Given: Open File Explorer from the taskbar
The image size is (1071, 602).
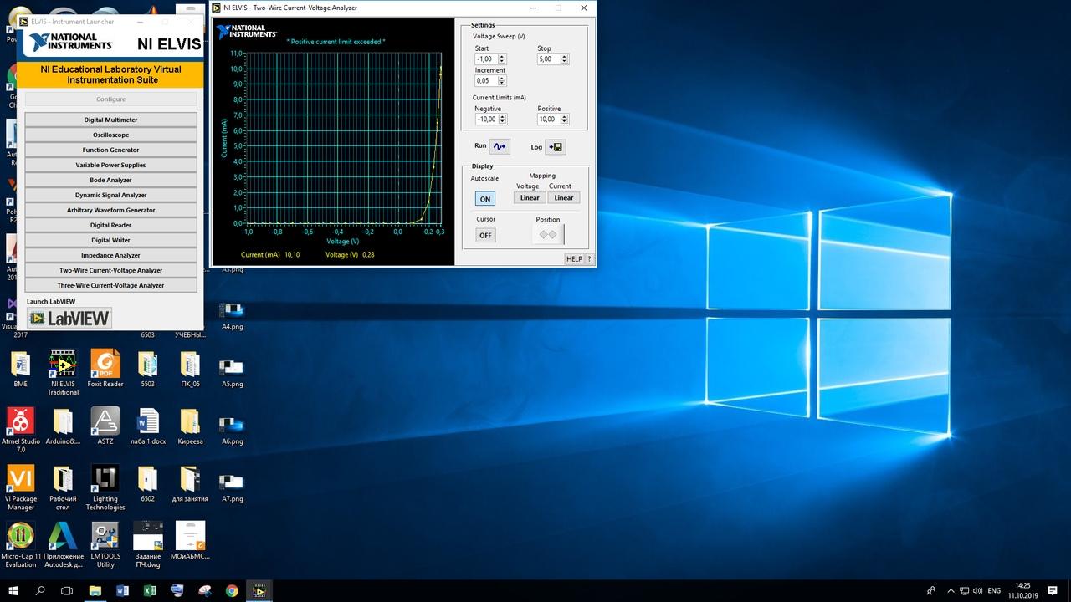Looking at the screenshot, I should 95,590.
